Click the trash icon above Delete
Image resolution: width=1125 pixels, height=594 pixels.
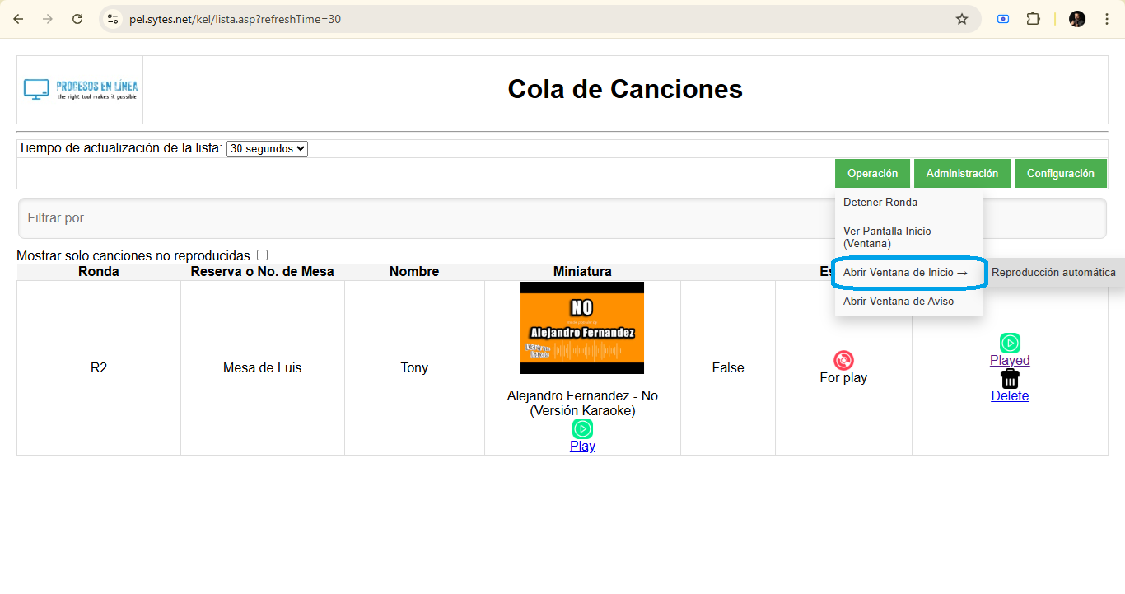click(x=1010, y=379)
